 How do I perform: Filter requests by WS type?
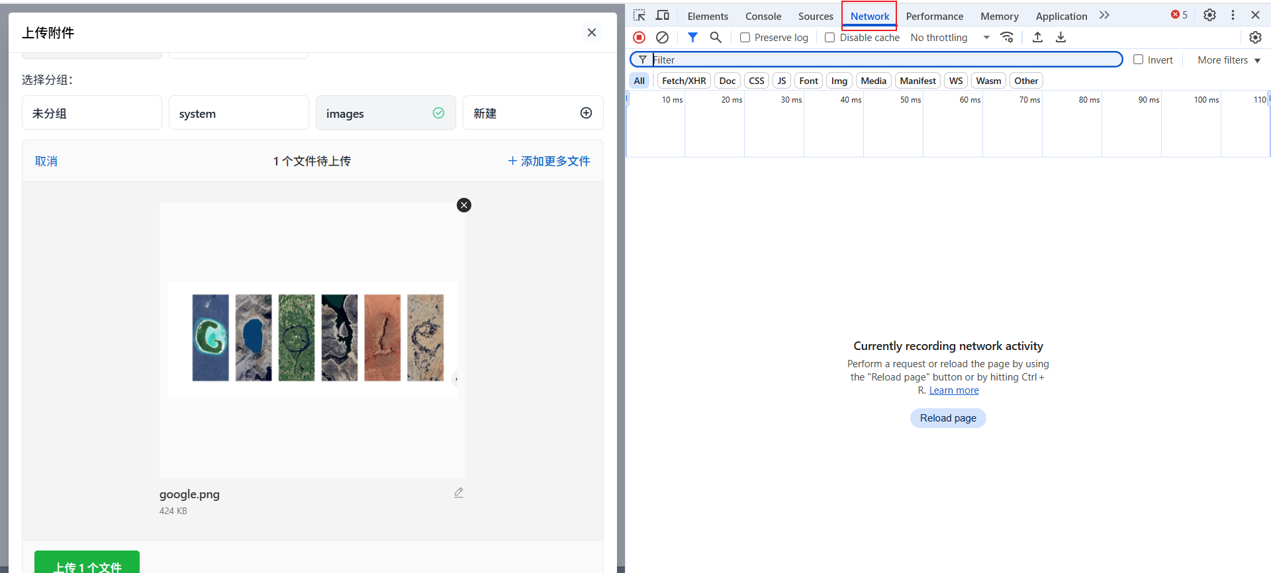(x=955, y=81)
